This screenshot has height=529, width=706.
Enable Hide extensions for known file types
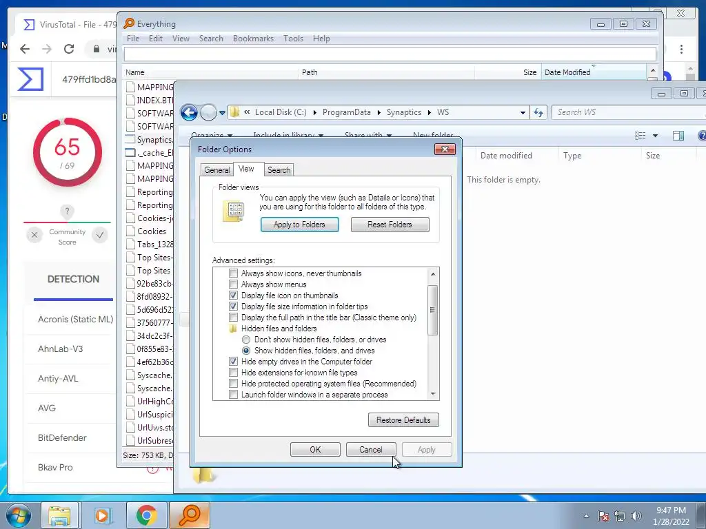point(233,373)
